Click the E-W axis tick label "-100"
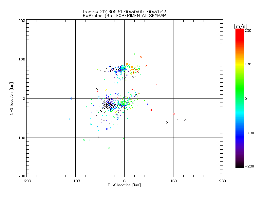This screenshot has height=197, width=262. coord(75,181)
